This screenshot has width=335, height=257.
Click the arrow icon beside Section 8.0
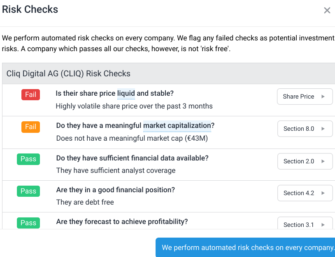(x=323, y=129)
